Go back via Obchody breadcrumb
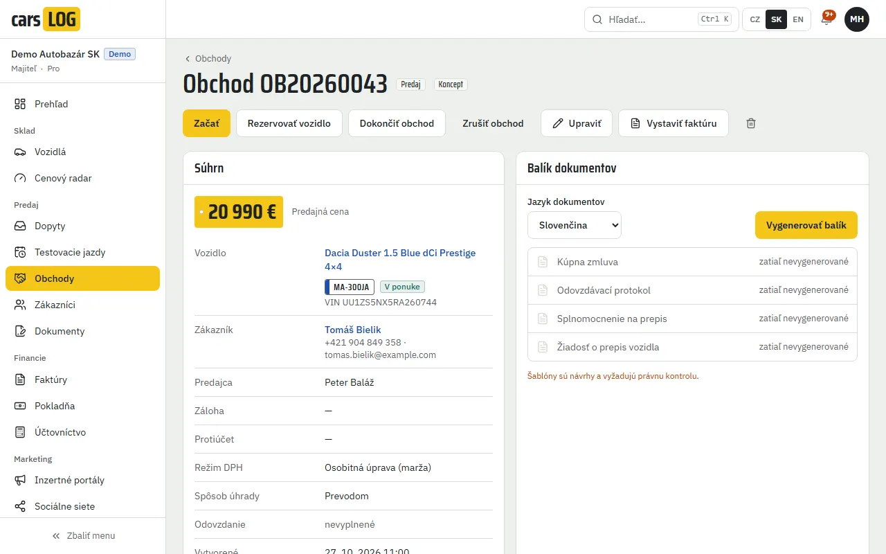Viewport: 886px width, 554px height. tap(208, 59)
